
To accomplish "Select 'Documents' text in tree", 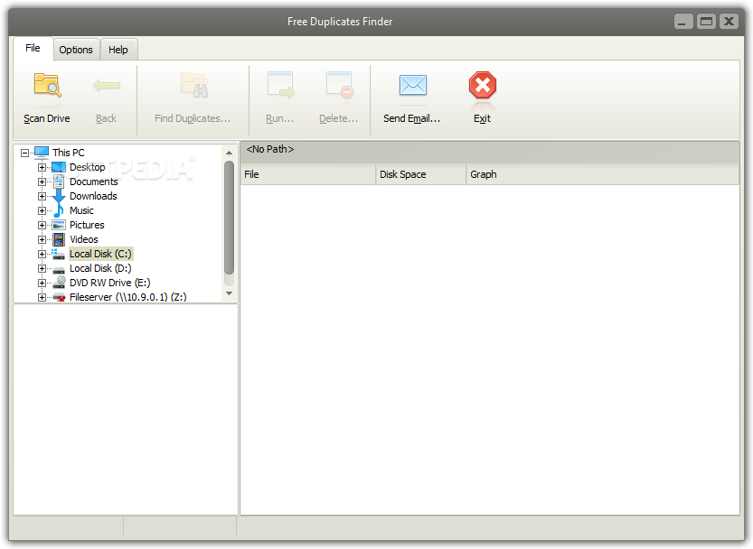I will coord(94,181).
